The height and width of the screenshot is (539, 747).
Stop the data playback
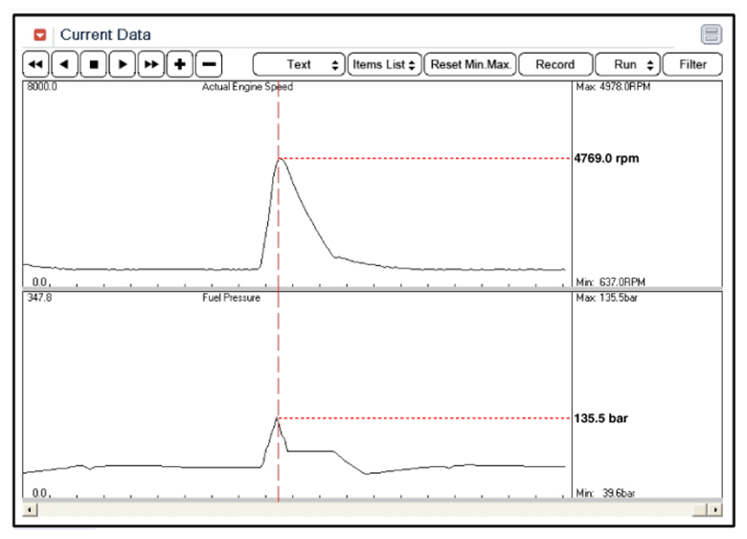(x=93, y=65)
